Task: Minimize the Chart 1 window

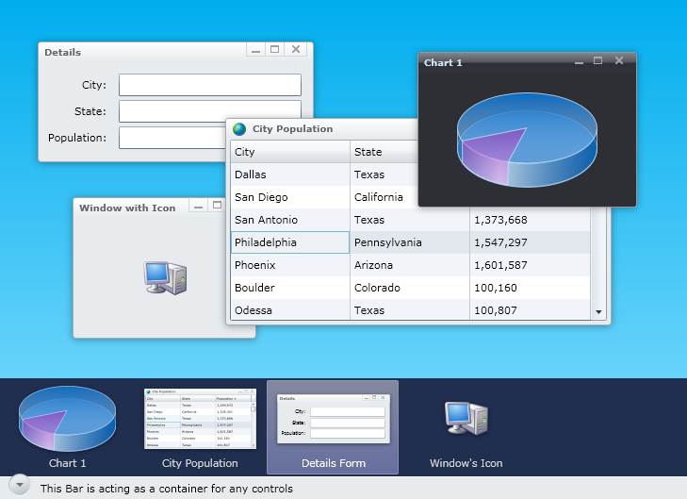Action: click(579, 61)
